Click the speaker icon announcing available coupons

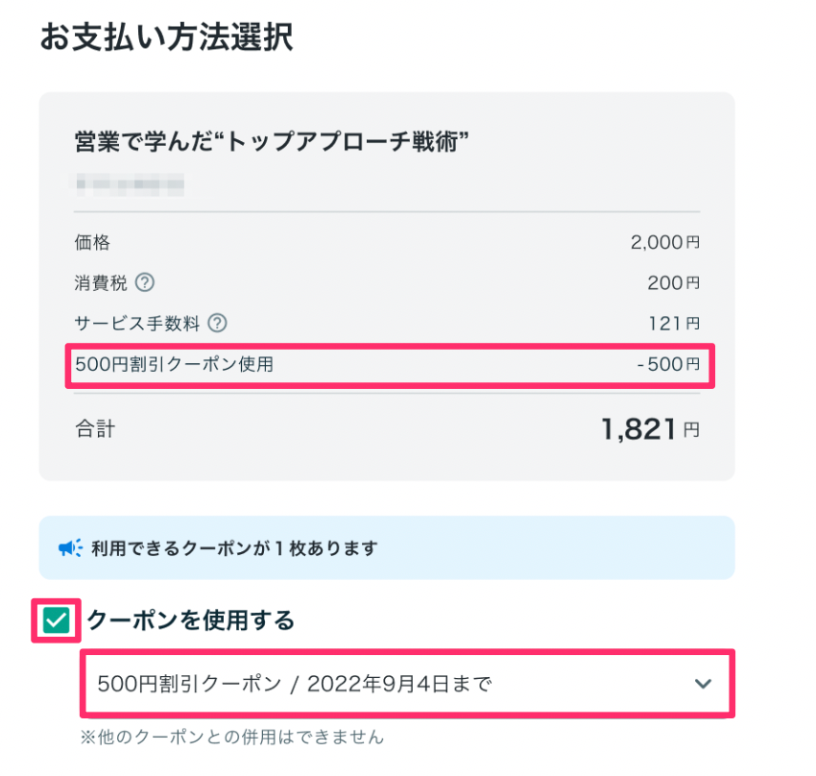coord(70,546)
